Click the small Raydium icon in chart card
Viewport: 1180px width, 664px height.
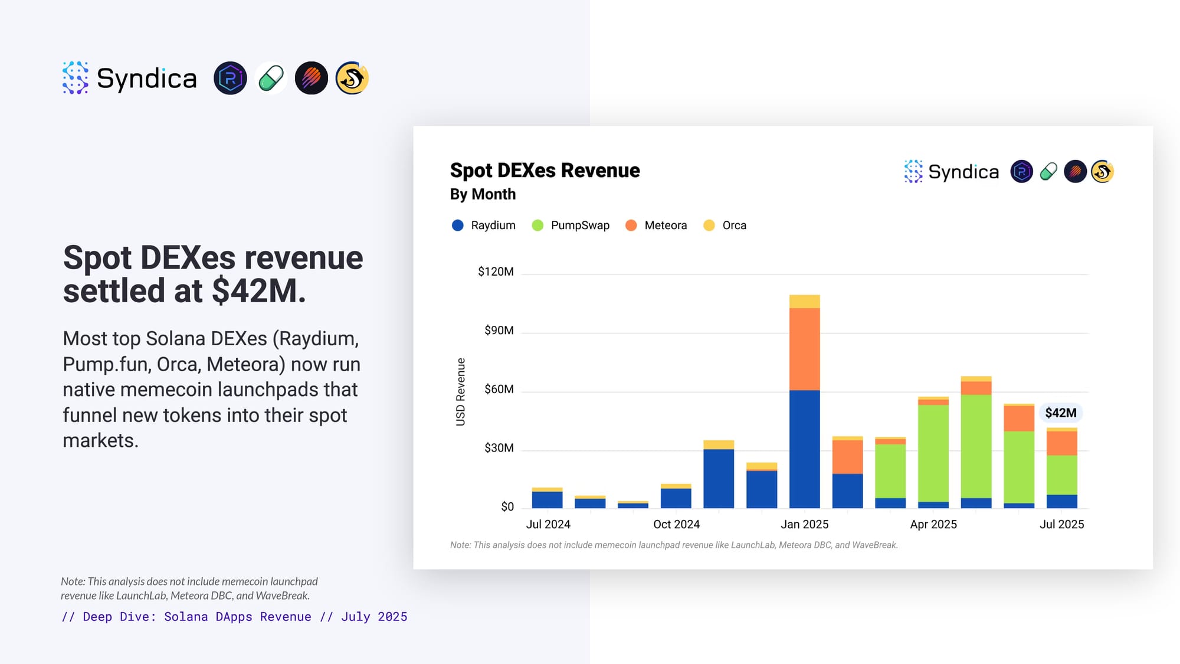click(x=1022, y=172)
